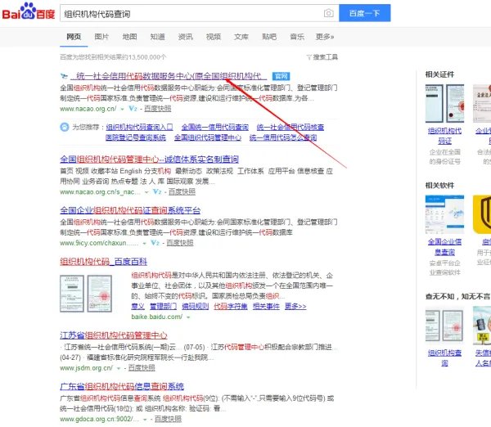The image size is (491, 427).
Task: Open the 管理部门 baike section link
Action: [163, 306]
